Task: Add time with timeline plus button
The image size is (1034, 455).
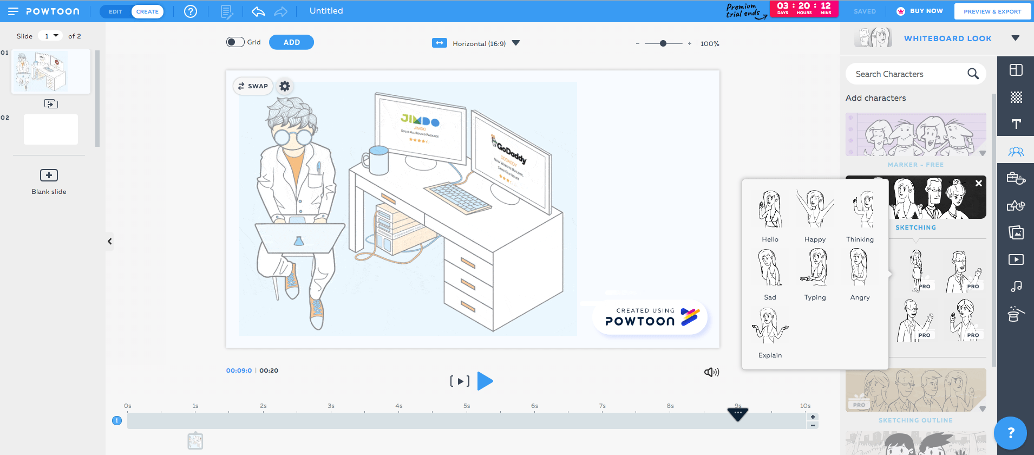Action: pyautogui.click(x=813, y=417)
